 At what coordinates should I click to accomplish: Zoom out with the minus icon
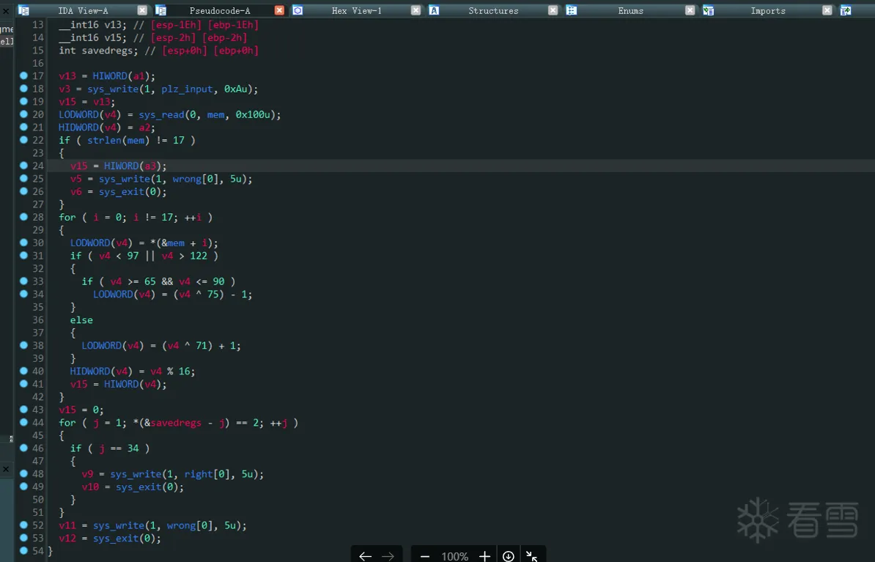(x=424, y=556)
